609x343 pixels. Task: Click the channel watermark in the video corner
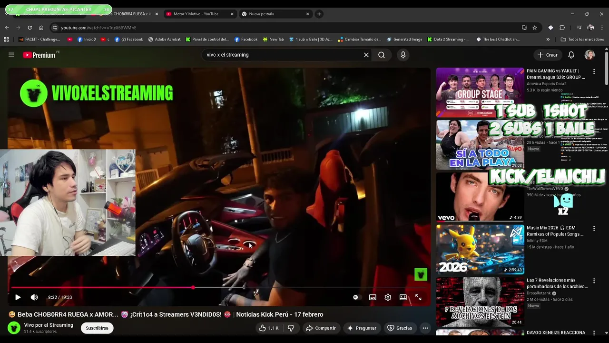421,274
